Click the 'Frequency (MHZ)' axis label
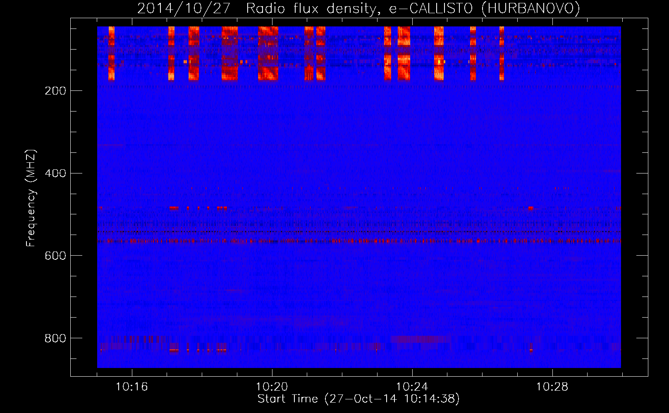Viewport: 669px width, 413px height. tap(31, 198)
